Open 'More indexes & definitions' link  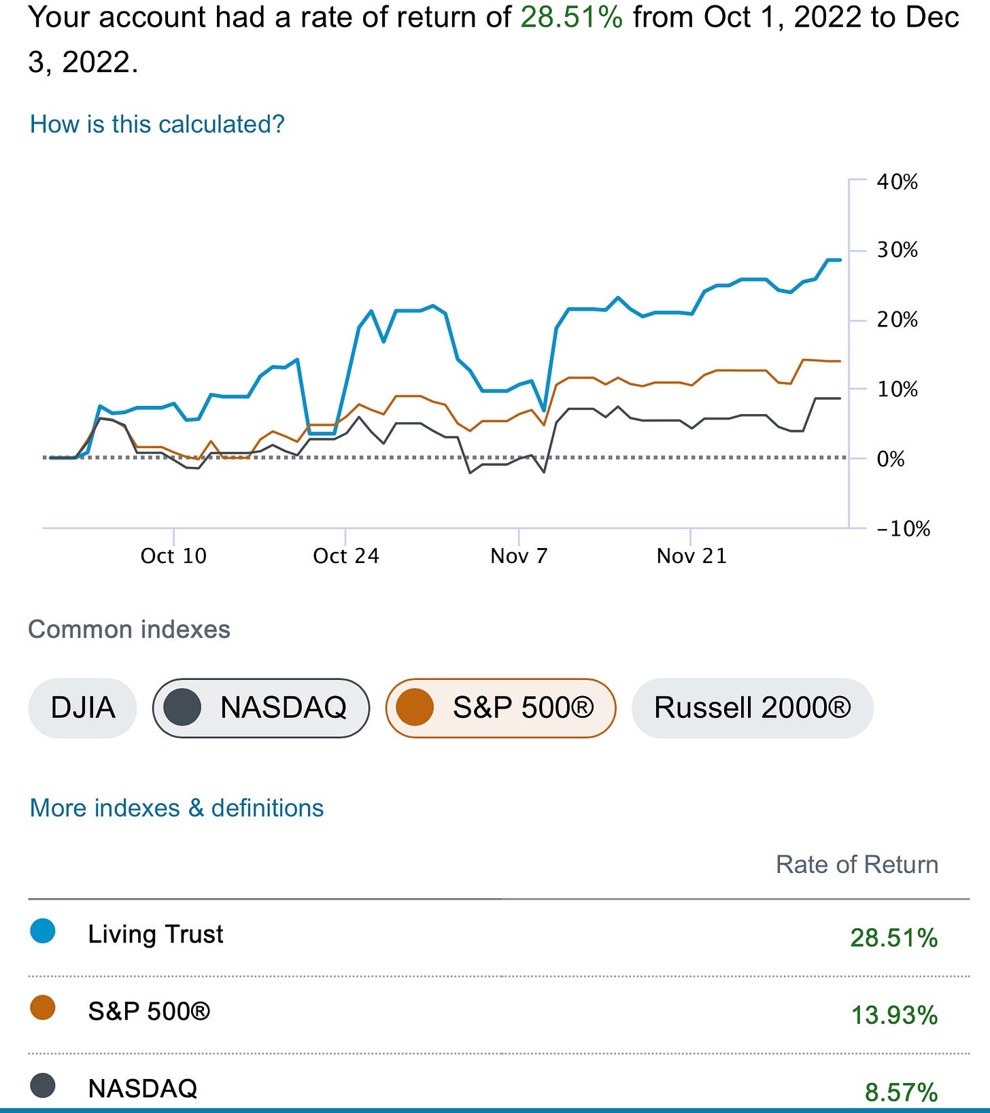pos(177,808)
